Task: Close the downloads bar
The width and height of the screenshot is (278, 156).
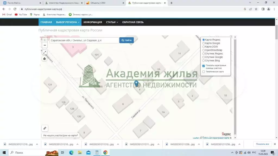Action: point(275,144)
